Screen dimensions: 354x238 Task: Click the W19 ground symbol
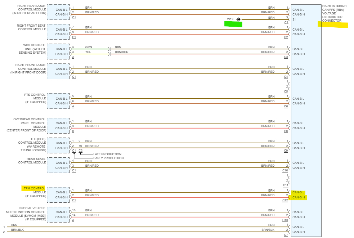[x=238, y=19]
